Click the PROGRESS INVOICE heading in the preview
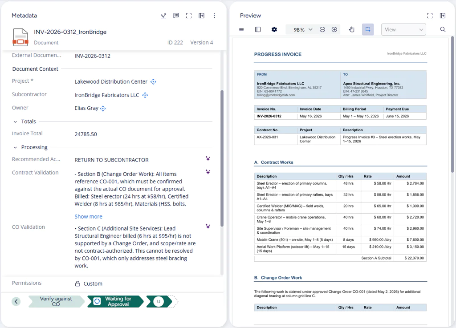Viewport: 456px width, 328px height. [x=278, y=54]
